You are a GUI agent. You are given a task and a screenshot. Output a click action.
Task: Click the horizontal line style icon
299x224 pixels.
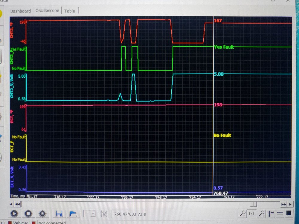[280, 213]
